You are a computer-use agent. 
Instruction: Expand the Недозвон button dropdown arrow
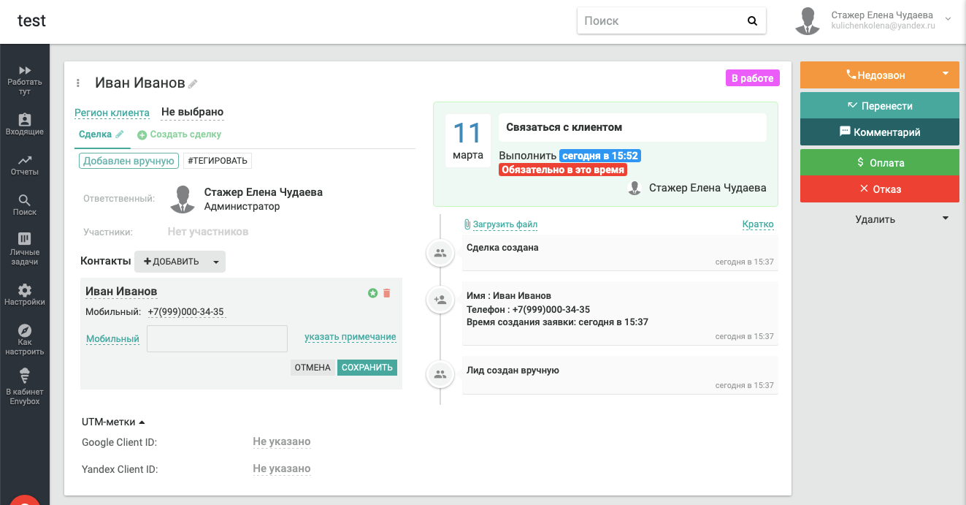946,74
